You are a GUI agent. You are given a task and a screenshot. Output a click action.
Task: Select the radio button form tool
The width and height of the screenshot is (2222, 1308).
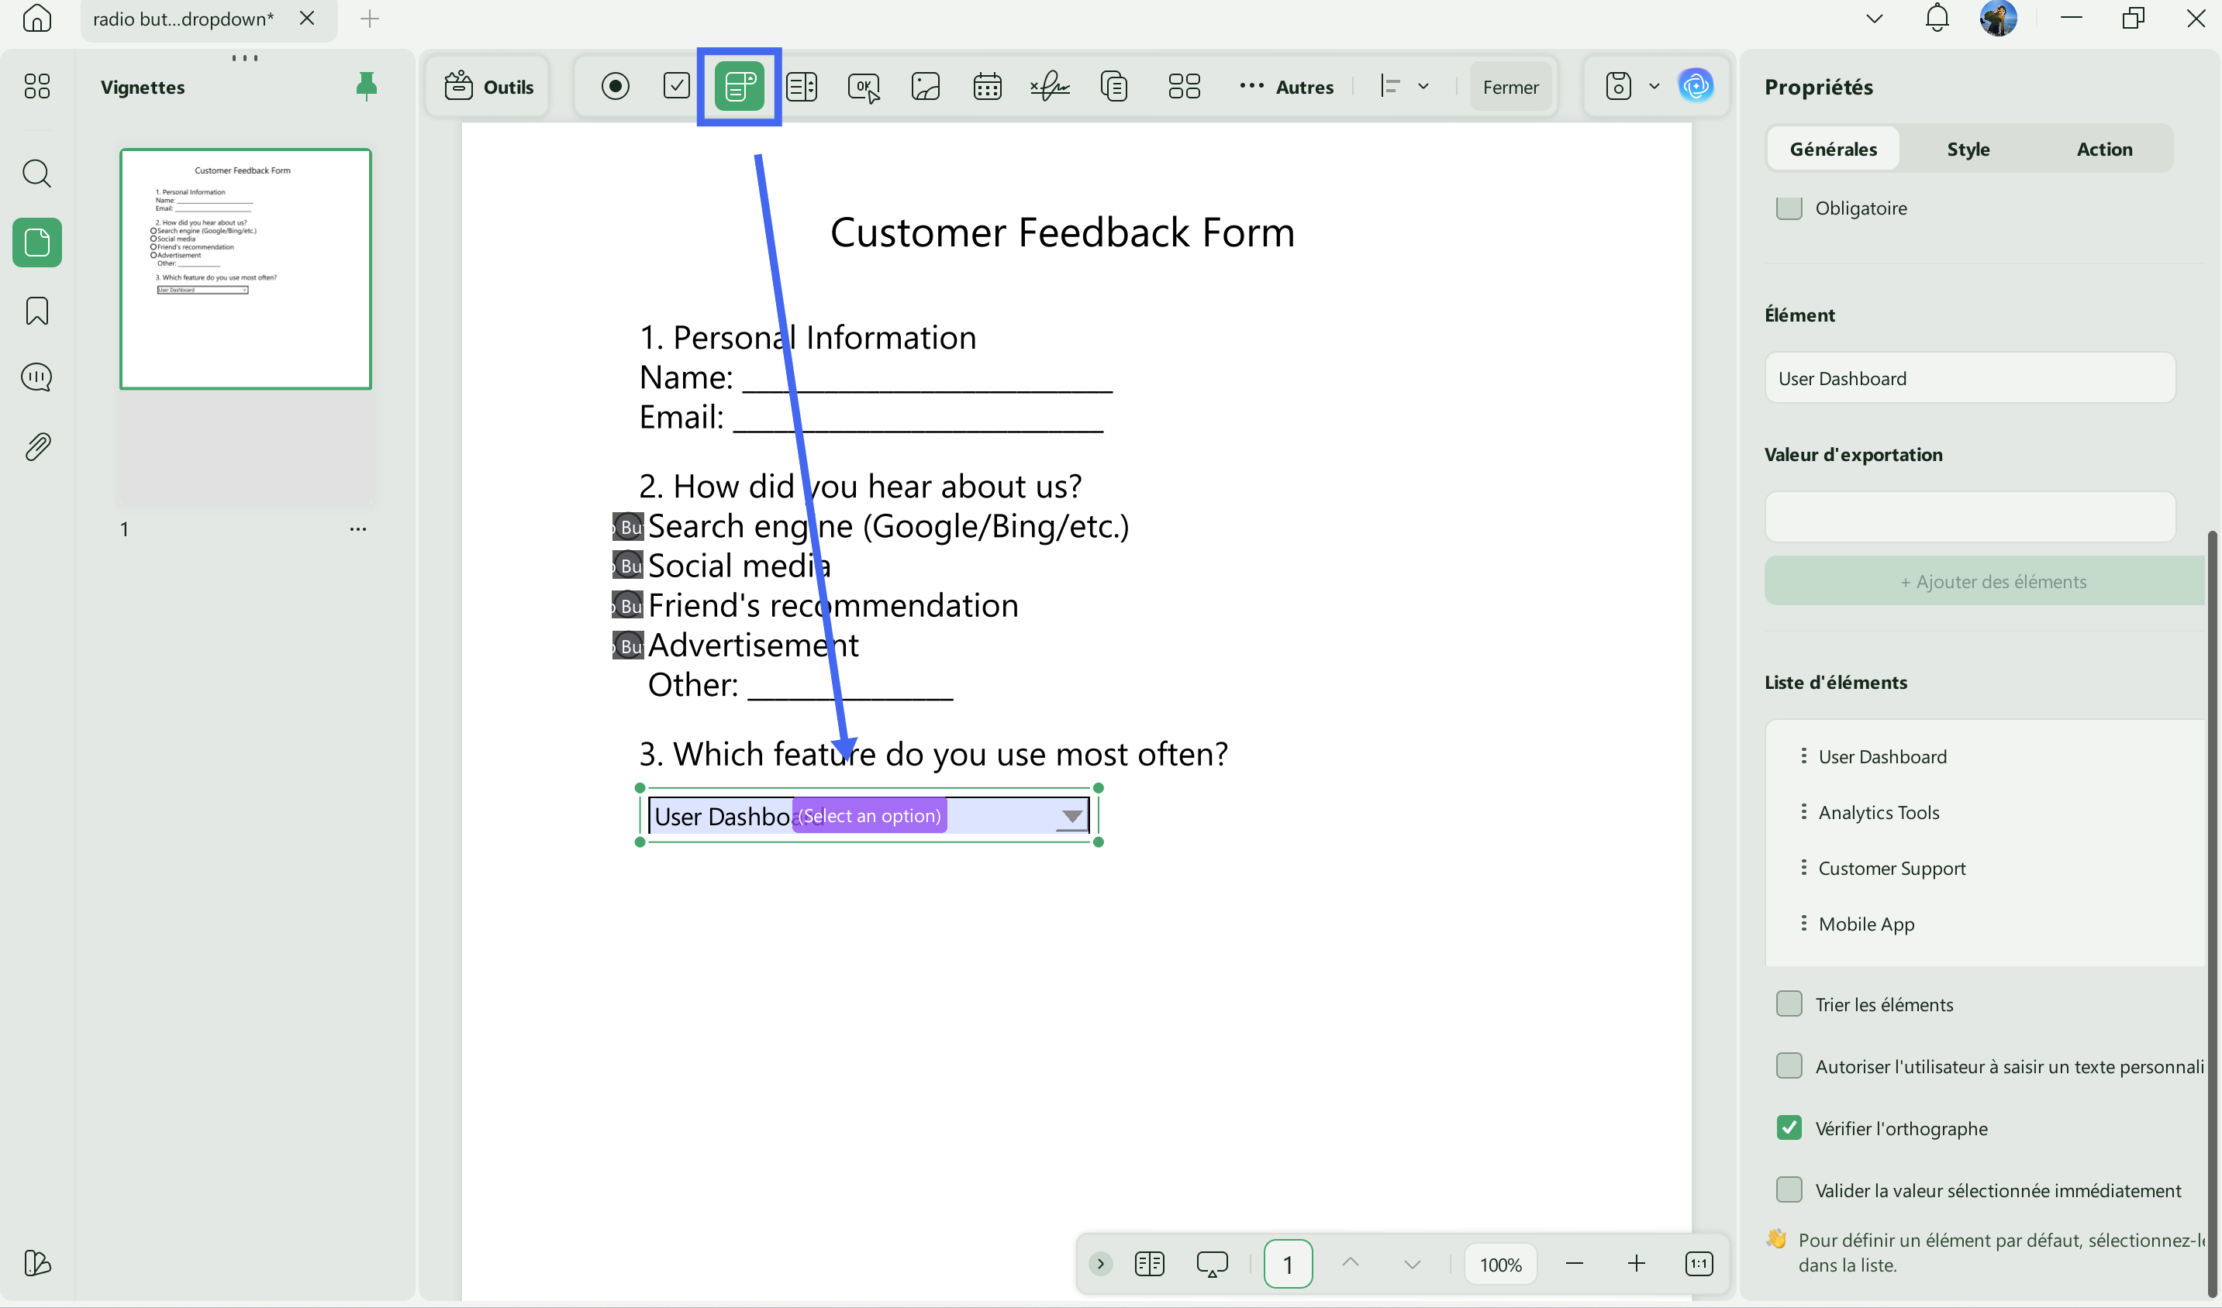pyautogui.click(x=615, y=86)
